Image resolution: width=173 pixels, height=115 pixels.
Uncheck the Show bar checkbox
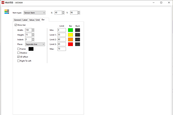(16, 25)
